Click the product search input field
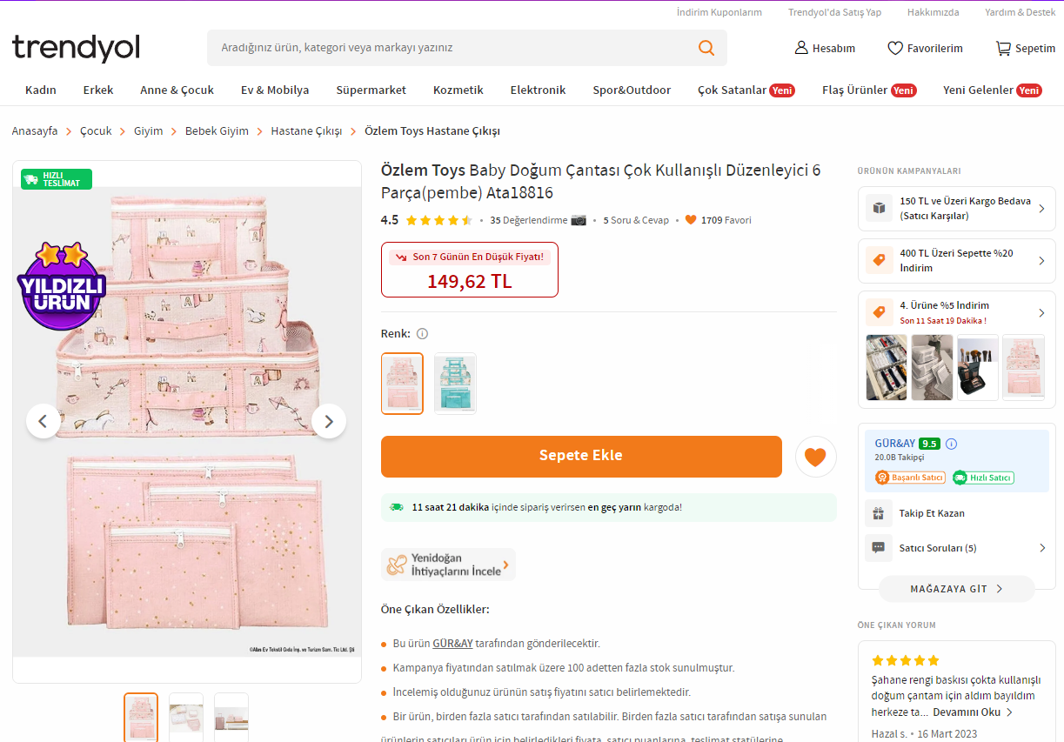 (452, 48)
